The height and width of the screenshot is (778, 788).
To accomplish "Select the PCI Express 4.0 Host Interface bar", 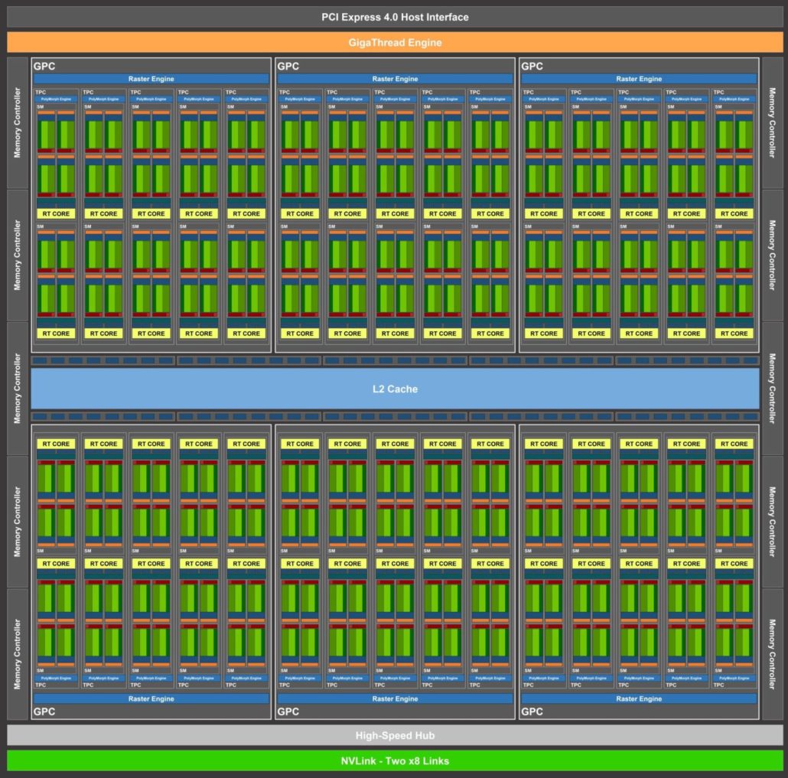I will point(394,16).
